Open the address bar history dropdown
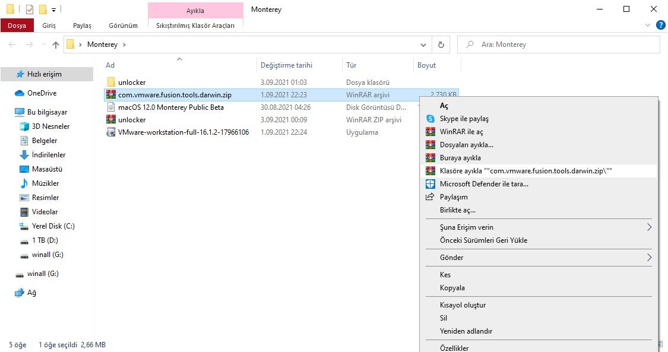 (423, 45)
